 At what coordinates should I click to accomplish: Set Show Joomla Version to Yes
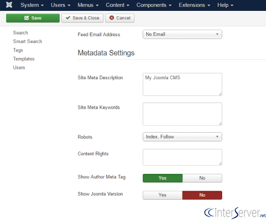[163, 195]
